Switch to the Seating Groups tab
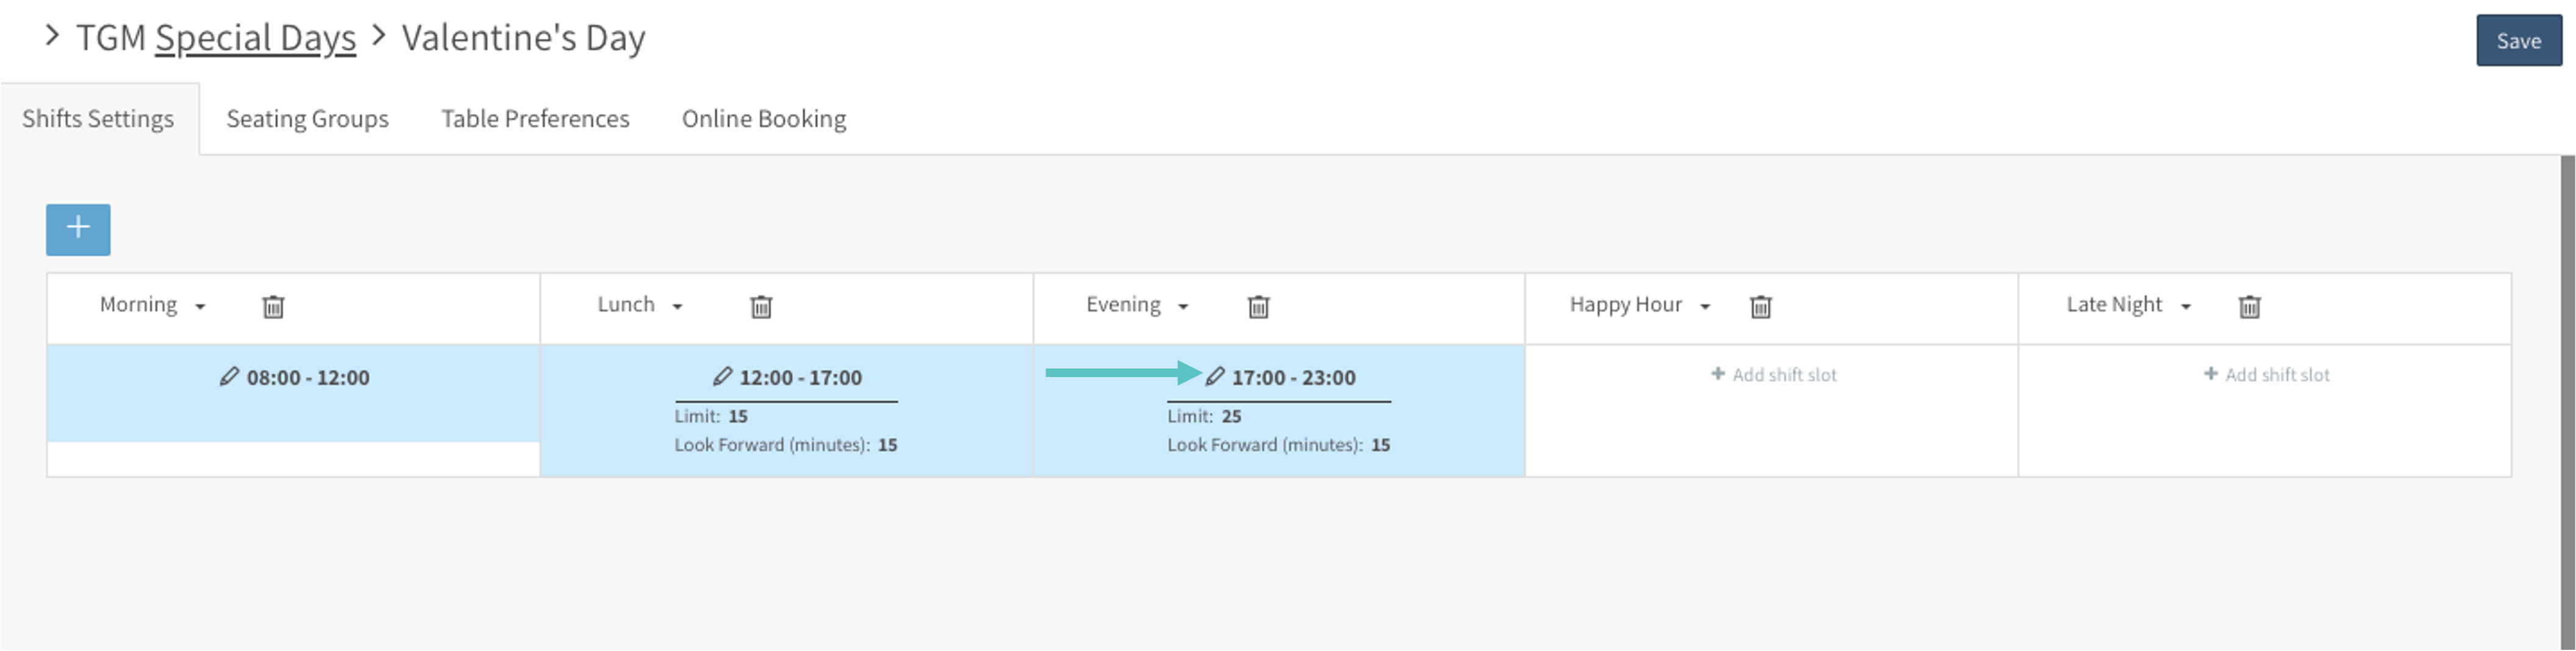This screenshot has height=651, width=2576. pyautogui.click(x=307, y=119)
